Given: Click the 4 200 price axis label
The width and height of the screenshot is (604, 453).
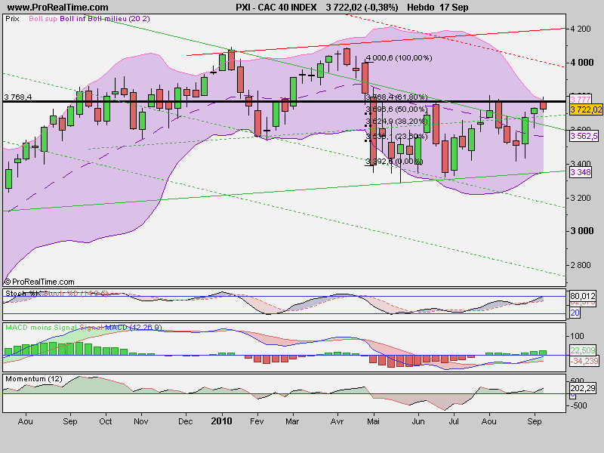Looking at the screenshot, I should click(x=581, y=29).
